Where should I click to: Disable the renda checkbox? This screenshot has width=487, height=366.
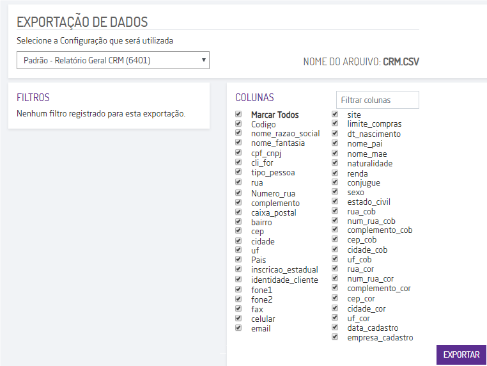pos(335,173)
